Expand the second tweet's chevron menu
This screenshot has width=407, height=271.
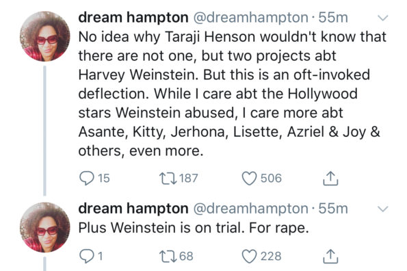pyautogui.click(x=382, y=209)
